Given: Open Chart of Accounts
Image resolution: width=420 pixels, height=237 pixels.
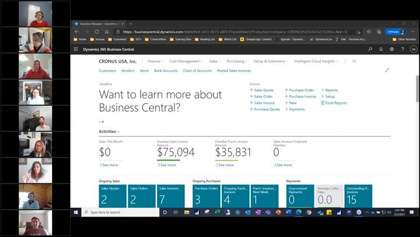Looking at the screenshot, I should point(197,71).
